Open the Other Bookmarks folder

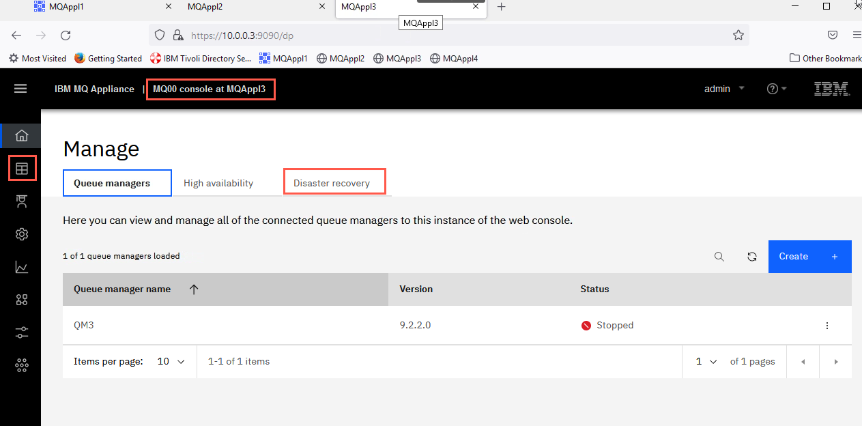[825, 59]
